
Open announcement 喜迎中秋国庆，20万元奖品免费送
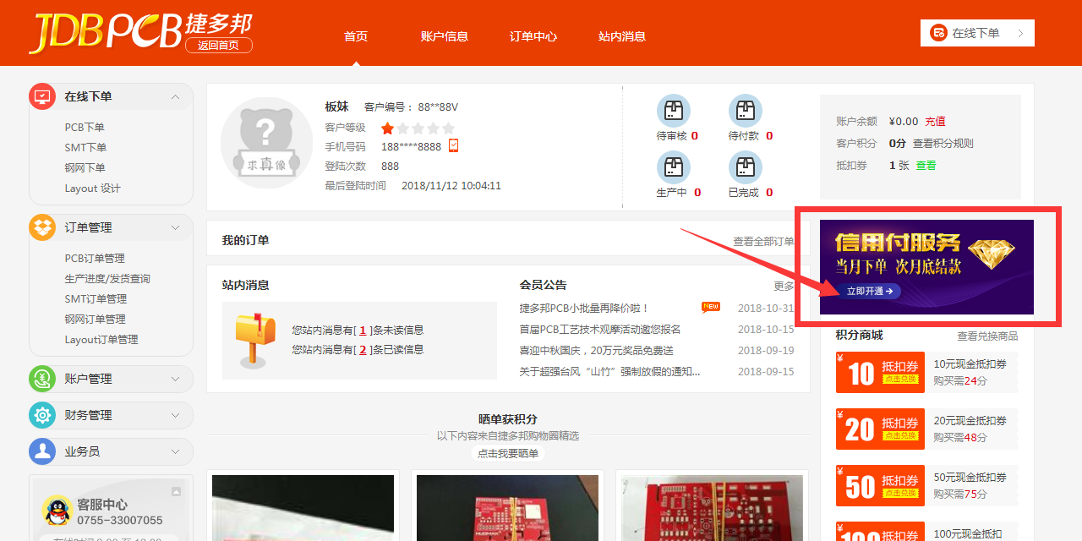click(597, 351)
